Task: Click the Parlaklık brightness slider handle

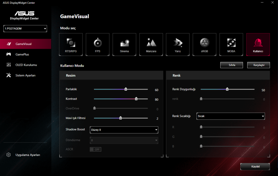Action: (x=126, y=89)
